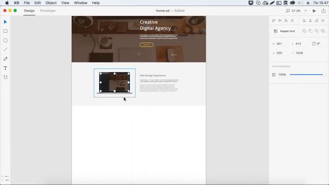
Task: Open the File menu
Action: (x=27, y=3)
